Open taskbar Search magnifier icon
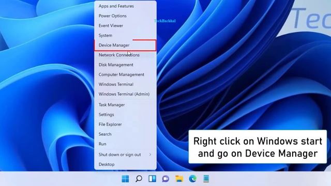 pos(139,179)
